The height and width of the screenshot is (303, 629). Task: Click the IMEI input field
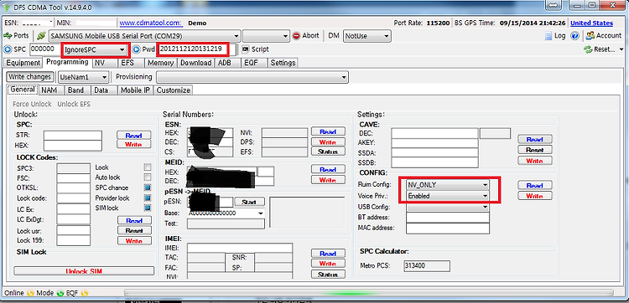click(240, 248)
